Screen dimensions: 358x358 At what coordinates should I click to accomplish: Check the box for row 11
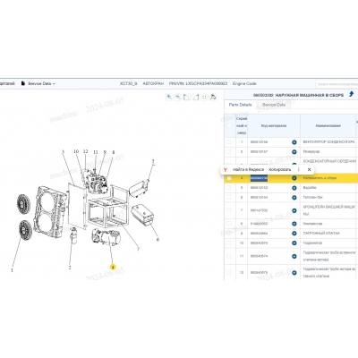click(229, 256)
